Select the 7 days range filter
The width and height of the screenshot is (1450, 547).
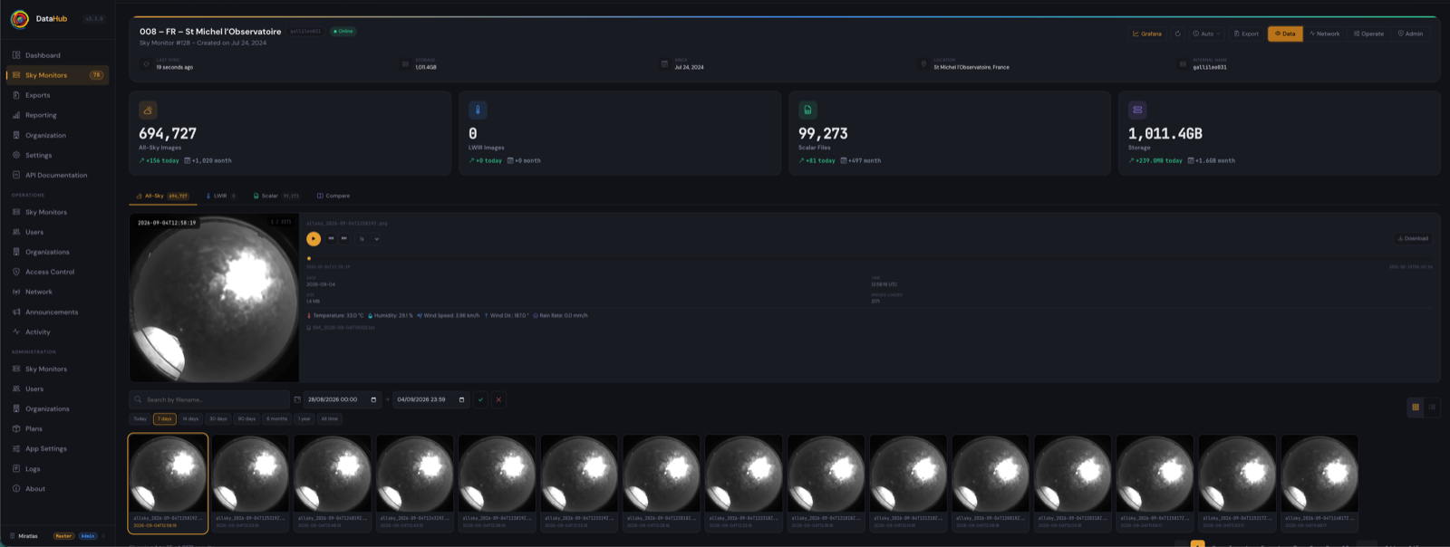tap(164, 418)
